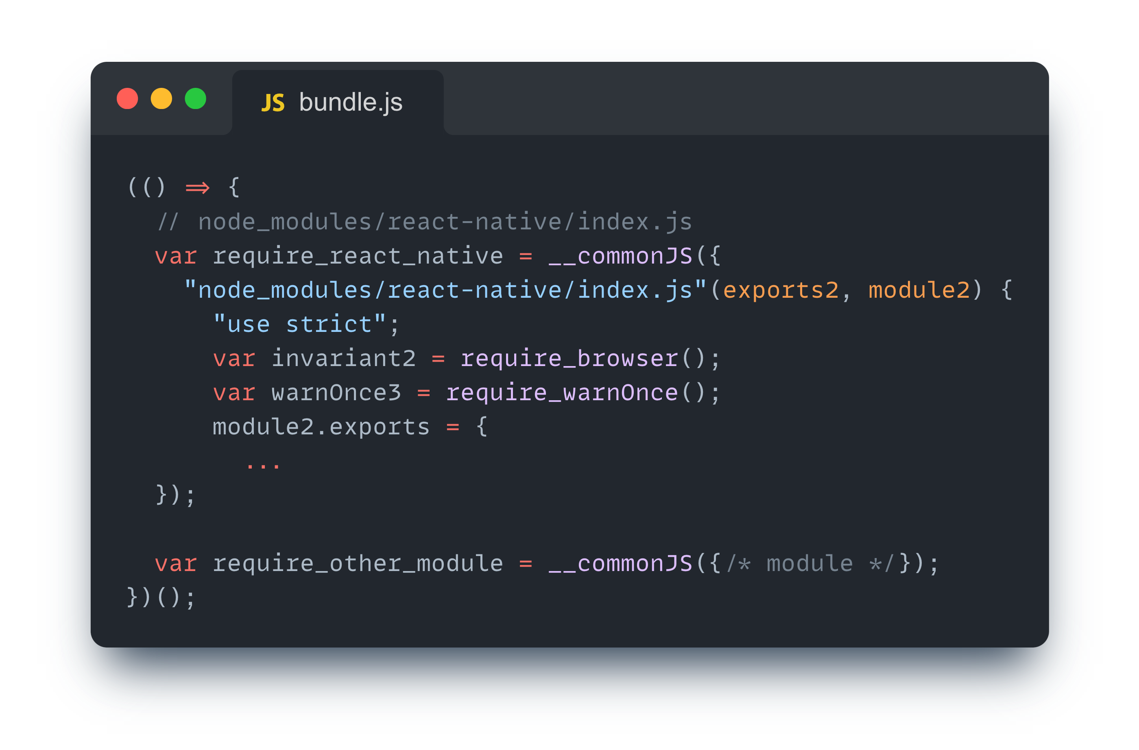Click the red arrow function symbol
The image size is (1139, 750).
click(197, 187)
